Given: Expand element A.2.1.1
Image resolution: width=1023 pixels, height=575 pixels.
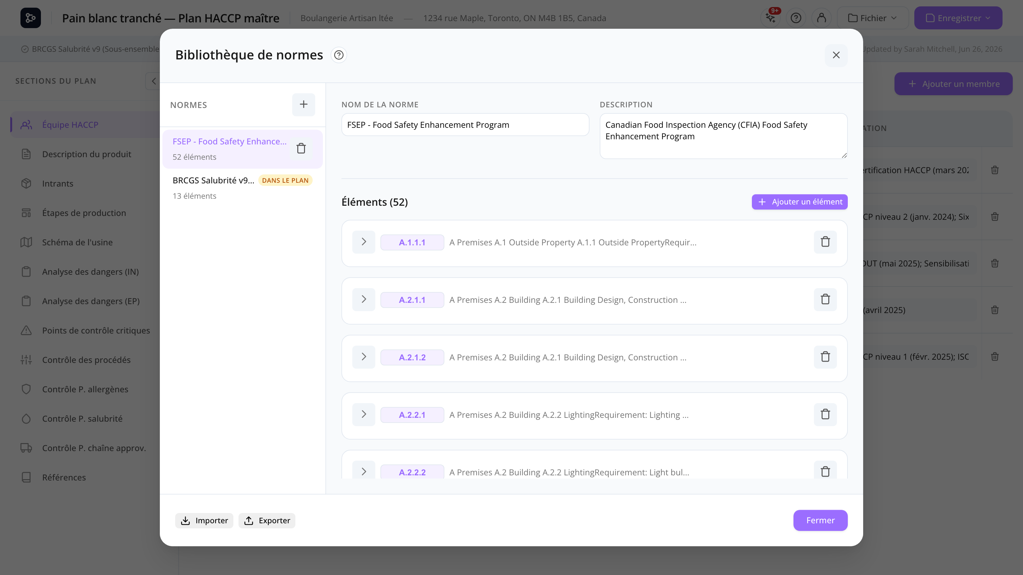Looking at the screenshot, I should (363, 299).
